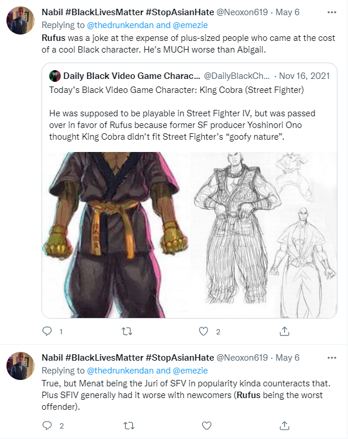Reply to the Menat tweet
This screenshot has width=348, height=439.
tap(47, 426)
